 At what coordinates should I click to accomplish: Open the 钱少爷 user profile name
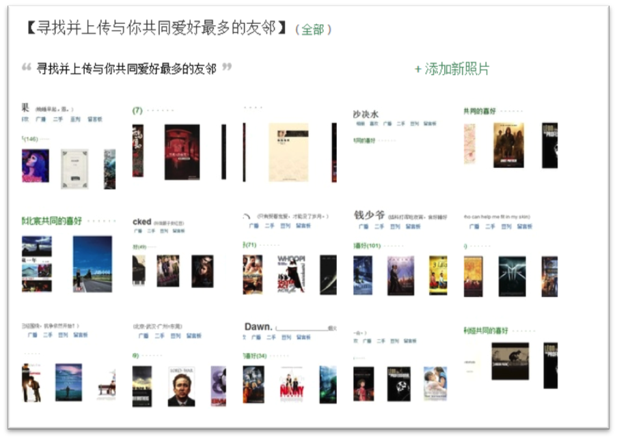(369, 215)
